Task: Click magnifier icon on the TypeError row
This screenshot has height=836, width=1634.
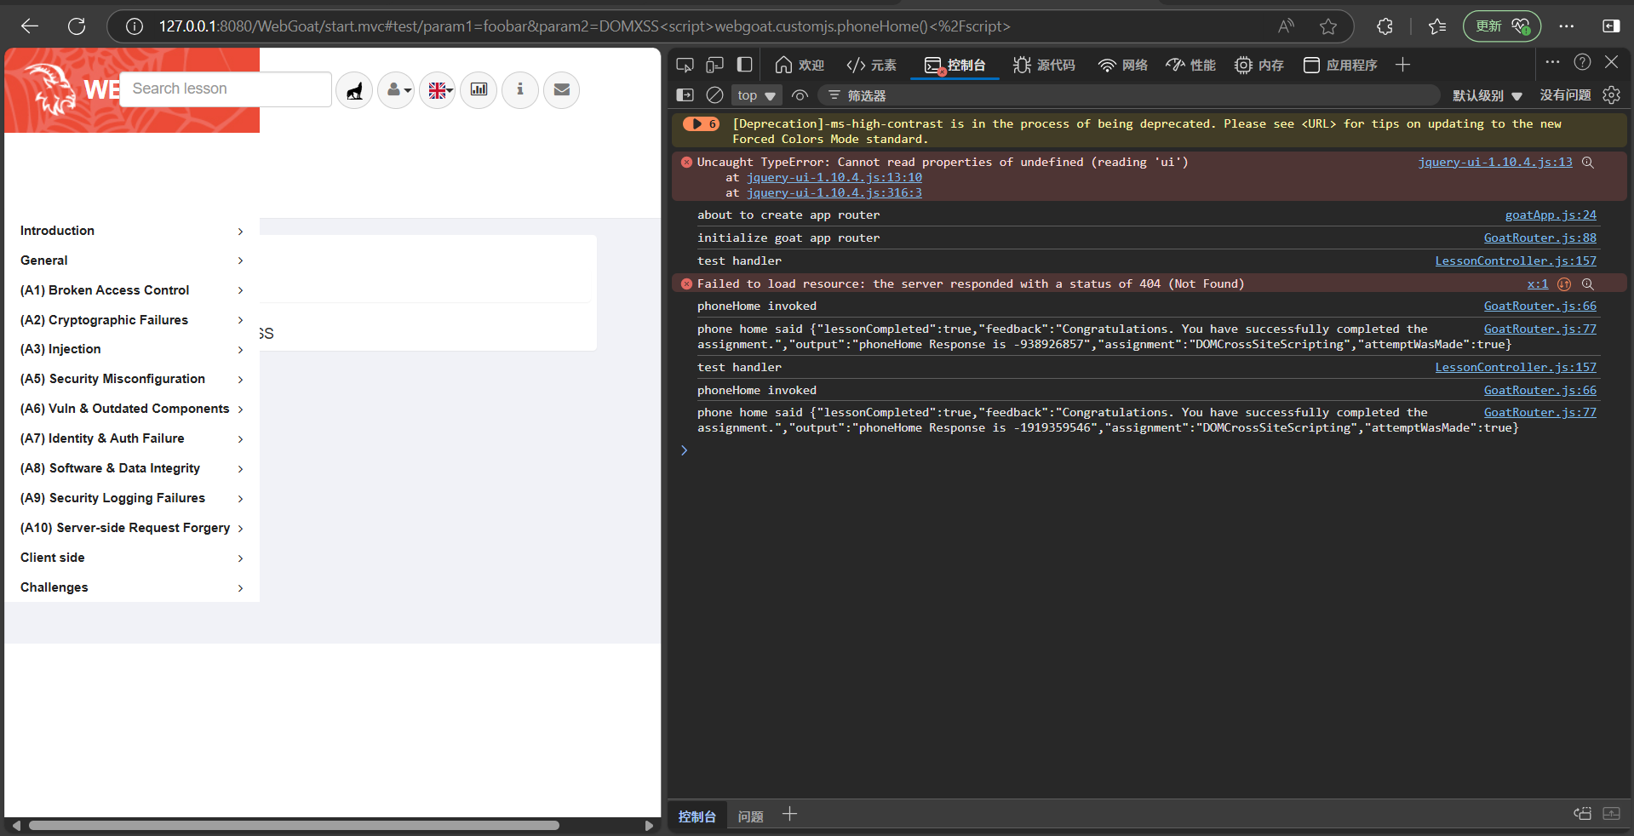Action: point(1588,163)
